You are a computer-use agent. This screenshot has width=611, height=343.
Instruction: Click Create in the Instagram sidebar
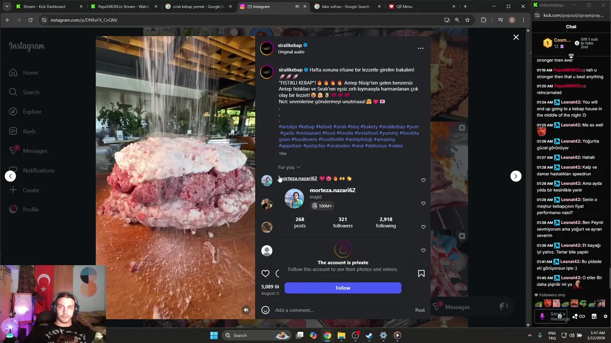(24, 190)
